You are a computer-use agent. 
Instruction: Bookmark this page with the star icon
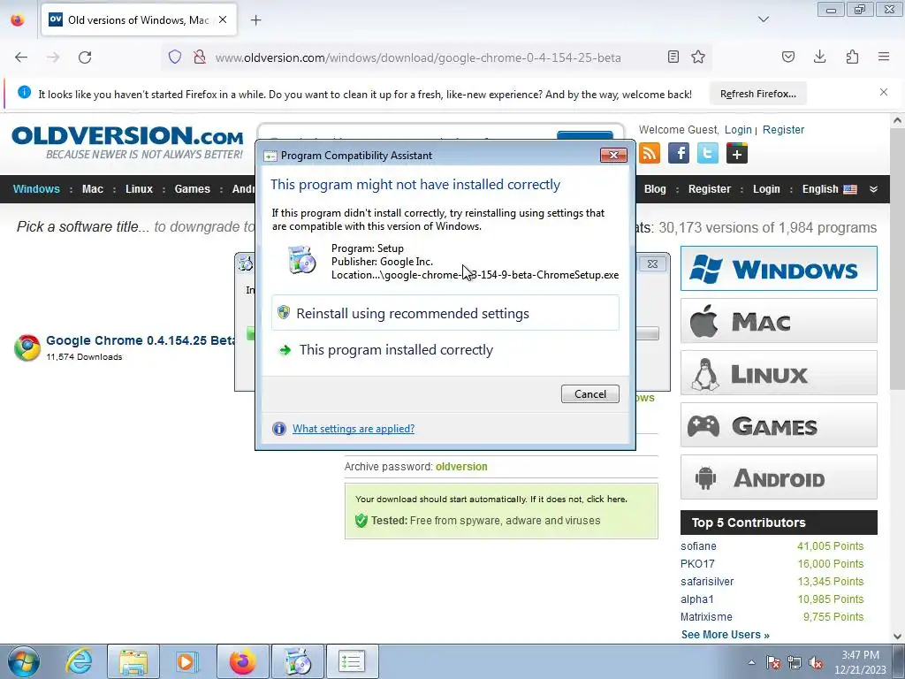(x=698, y=57)
